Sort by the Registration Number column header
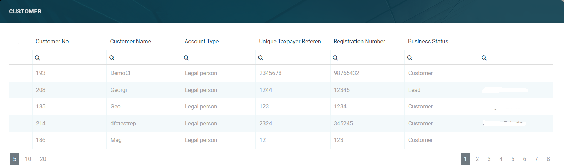 point(359,42)
